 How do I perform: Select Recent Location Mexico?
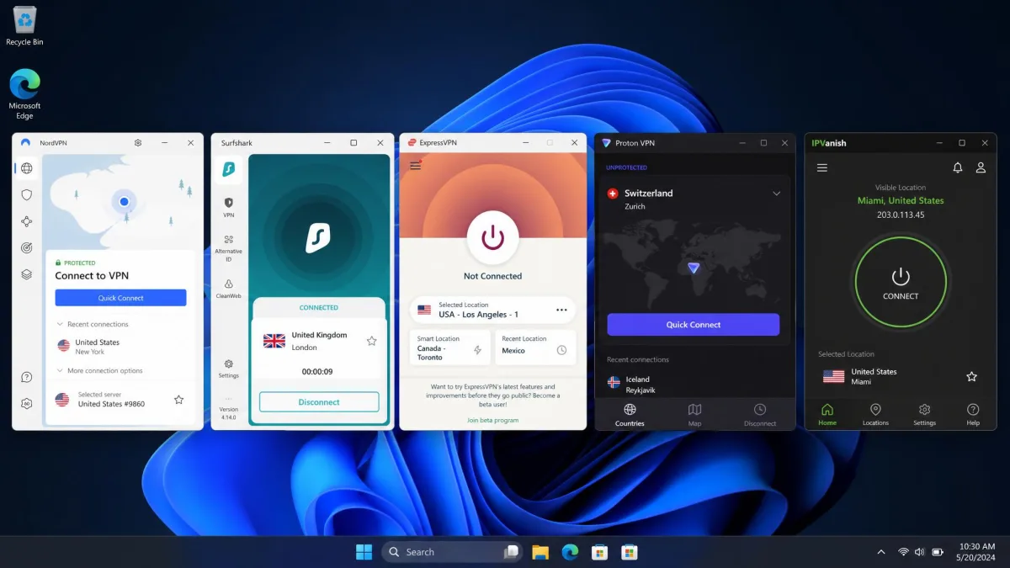point(534,348)
